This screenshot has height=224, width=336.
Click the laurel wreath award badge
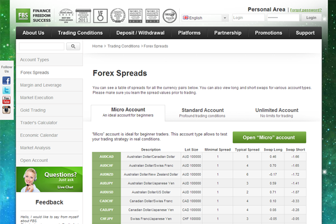(118, 16)
